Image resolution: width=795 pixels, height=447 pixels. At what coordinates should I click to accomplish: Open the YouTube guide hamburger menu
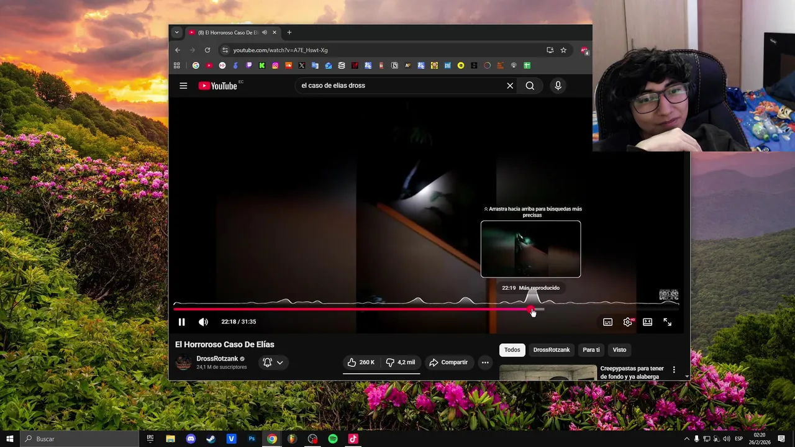[183, 86]
